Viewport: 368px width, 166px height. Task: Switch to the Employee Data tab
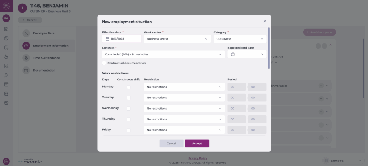[x=43, y=33]
